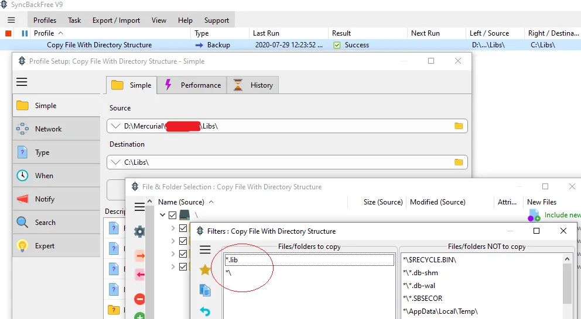Select the *.lib filter entry

[x=309, y=260]
